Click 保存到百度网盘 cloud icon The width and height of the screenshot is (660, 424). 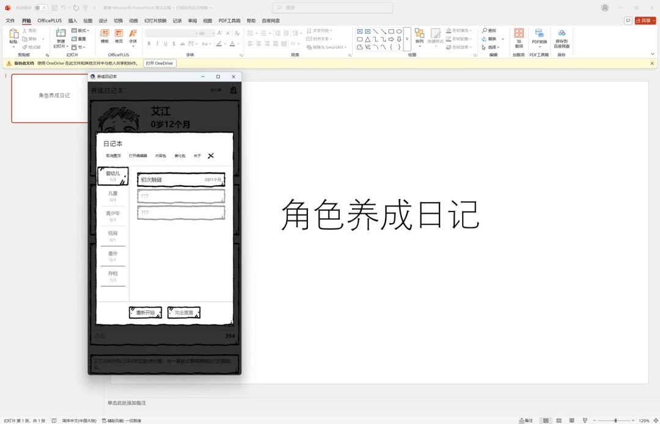562,33
